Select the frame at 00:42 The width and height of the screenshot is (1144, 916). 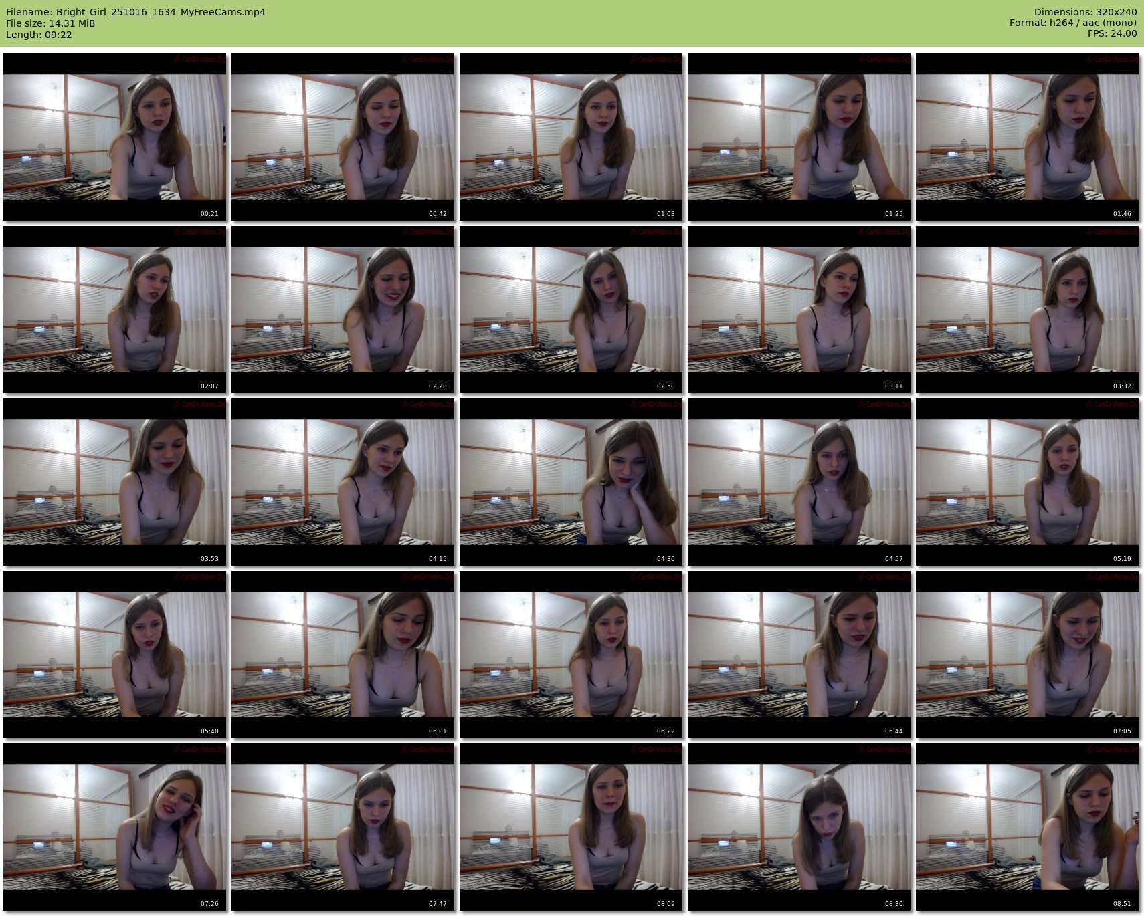343,137
